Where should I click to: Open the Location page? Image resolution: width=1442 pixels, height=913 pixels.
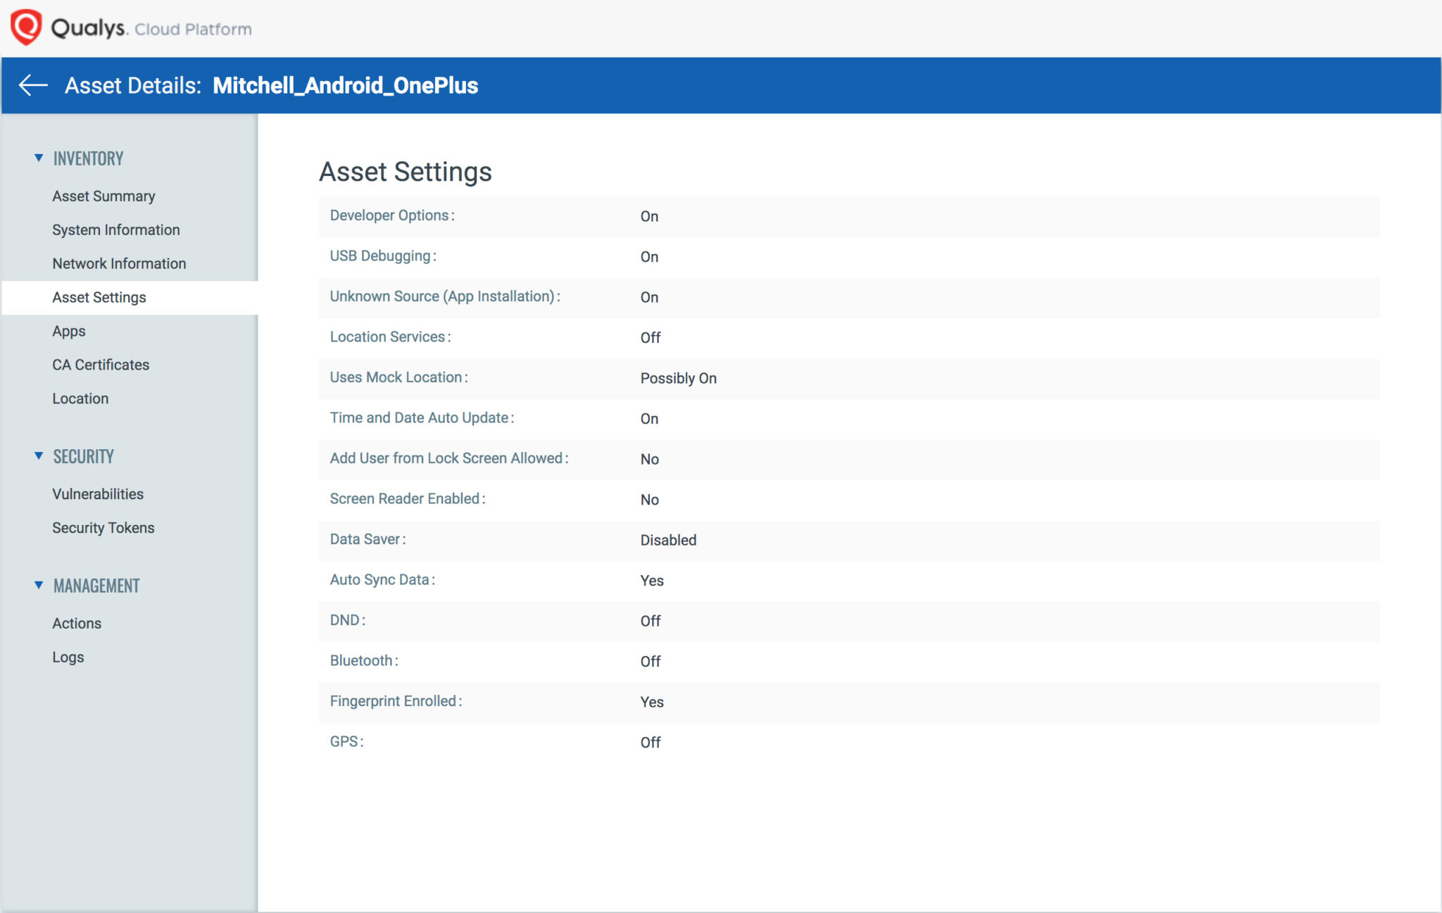(x=80, y=398)
